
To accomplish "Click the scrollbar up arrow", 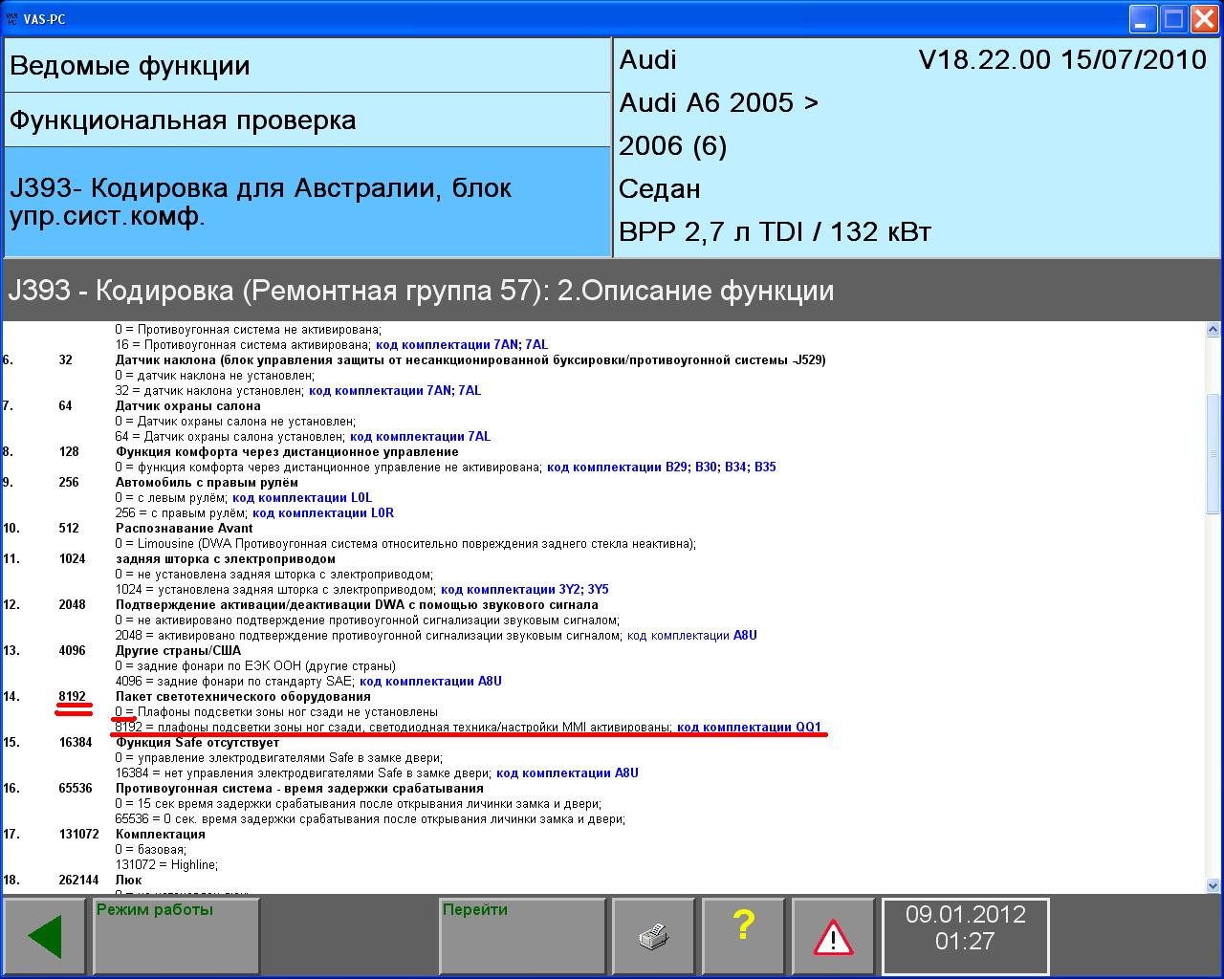I will 1213,330.
